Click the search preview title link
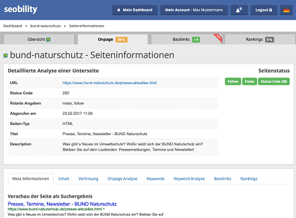 click(x=62, y=204)
